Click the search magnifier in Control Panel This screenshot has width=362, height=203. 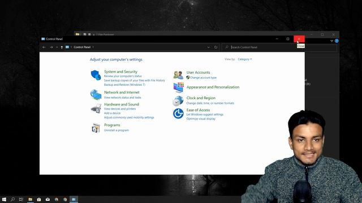click(227, 47)
